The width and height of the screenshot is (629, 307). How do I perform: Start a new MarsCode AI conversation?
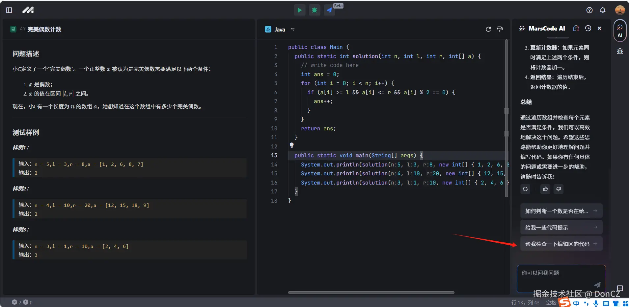pyautogui.click(x=576, y=29)
